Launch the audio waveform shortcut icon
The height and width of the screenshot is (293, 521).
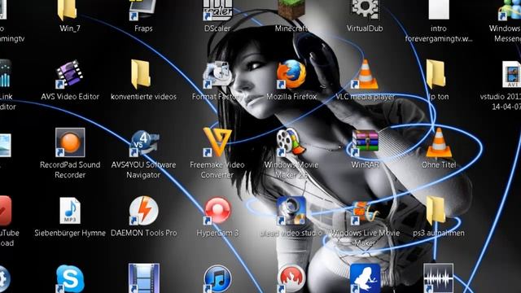tap(438, 278)
